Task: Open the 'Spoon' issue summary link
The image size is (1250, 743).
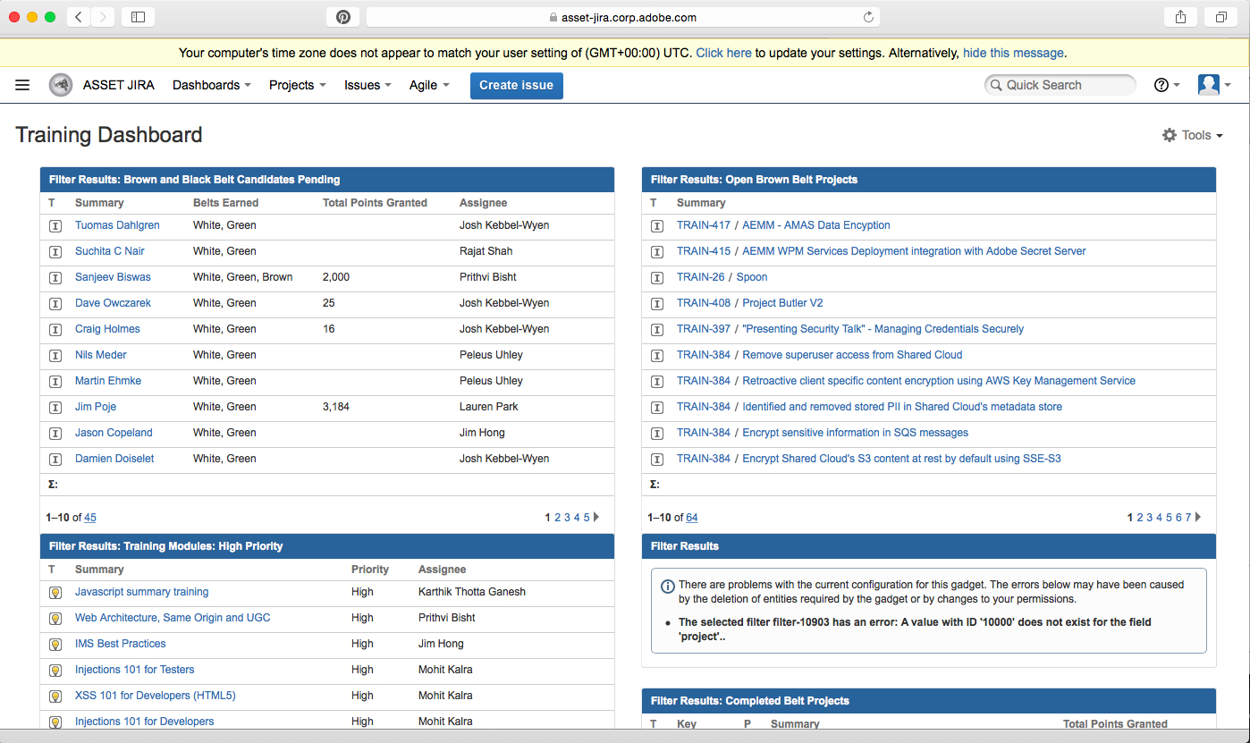Action: pyautogui.click(x=752, y=277)
